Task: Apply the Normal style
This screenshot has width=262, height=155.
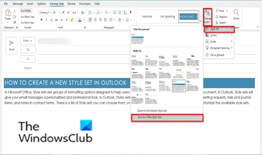Action: (x=147, y=16)
